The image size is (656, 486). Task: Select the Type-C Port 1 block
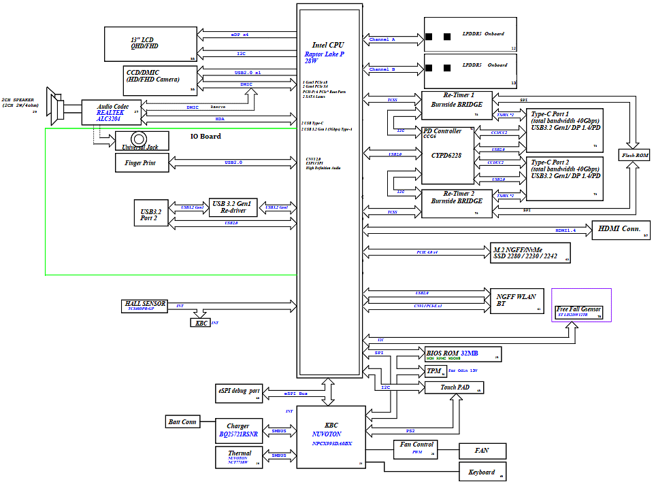(x=565, y=131)
